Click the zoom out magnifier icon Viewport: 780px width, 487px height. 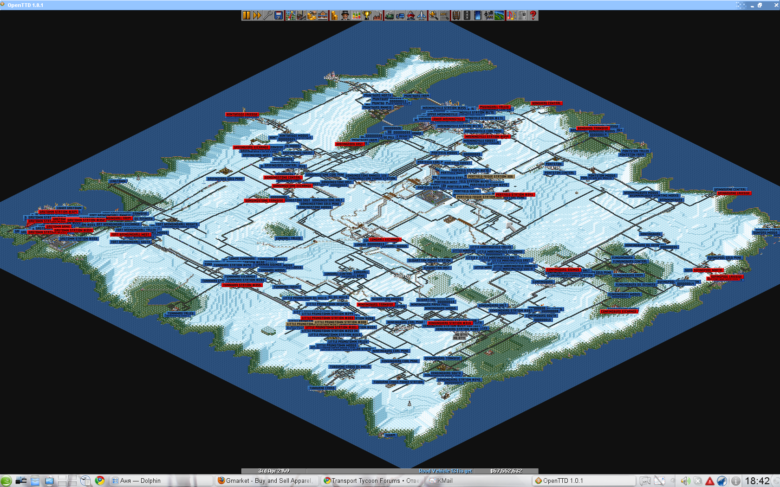(x=444, y=15)
